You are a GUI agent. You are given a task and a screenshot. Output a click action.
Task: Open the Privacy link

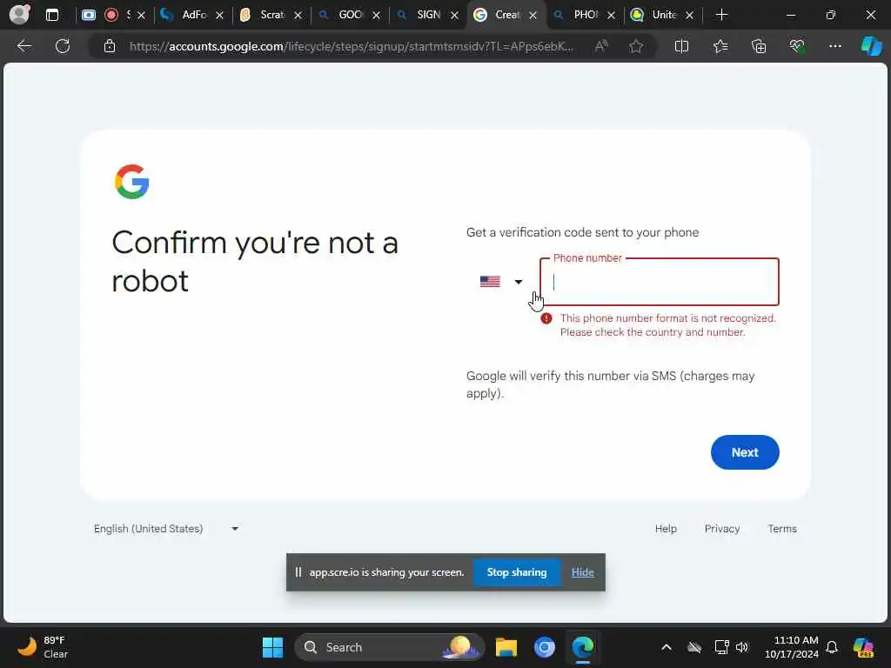[721, 529]
